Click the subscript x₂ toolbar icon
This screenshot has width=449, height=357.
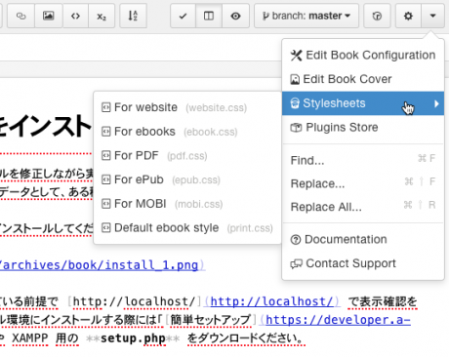pos(102,16)
